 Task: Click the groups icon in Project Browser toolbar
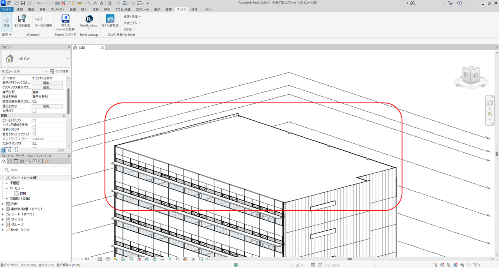point(41,161)
